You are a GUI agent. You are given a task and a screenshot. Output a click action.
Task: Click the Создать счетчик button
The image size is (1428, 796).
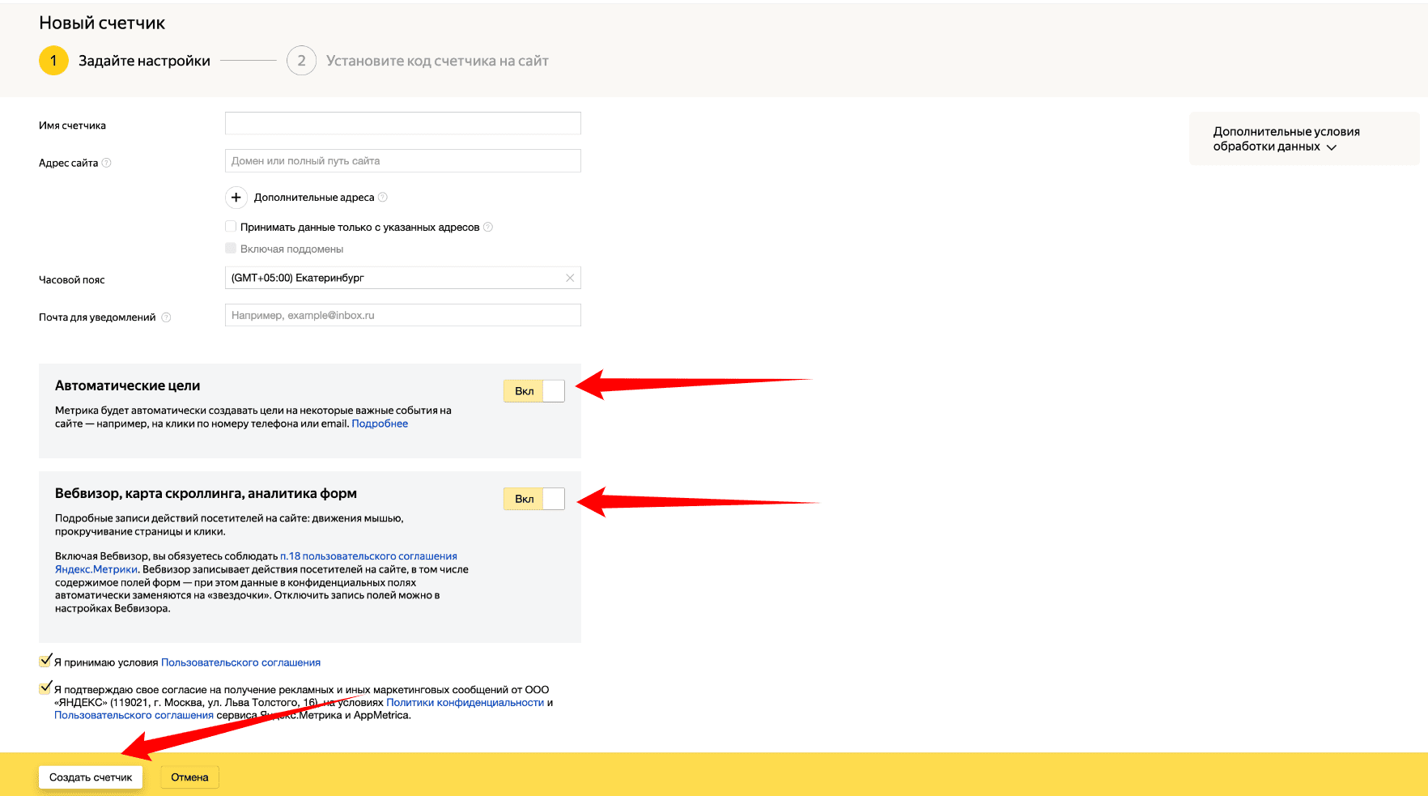click(91, 777)
